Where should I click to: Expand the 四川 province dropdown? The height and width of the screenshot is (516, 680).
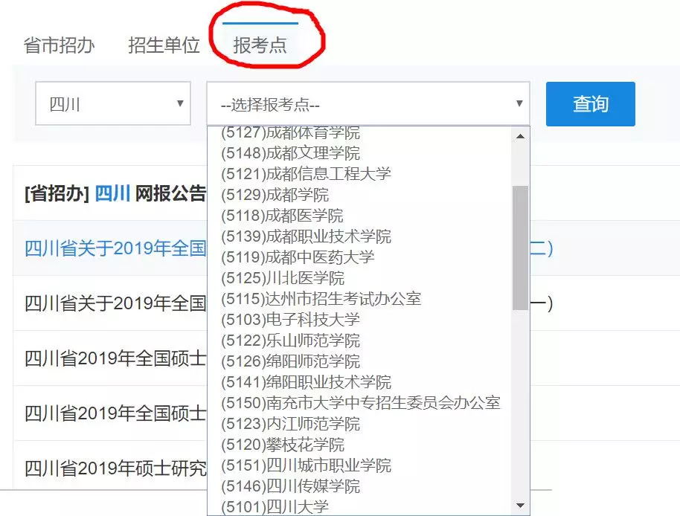pyautogui.click(x=113, y=103)
